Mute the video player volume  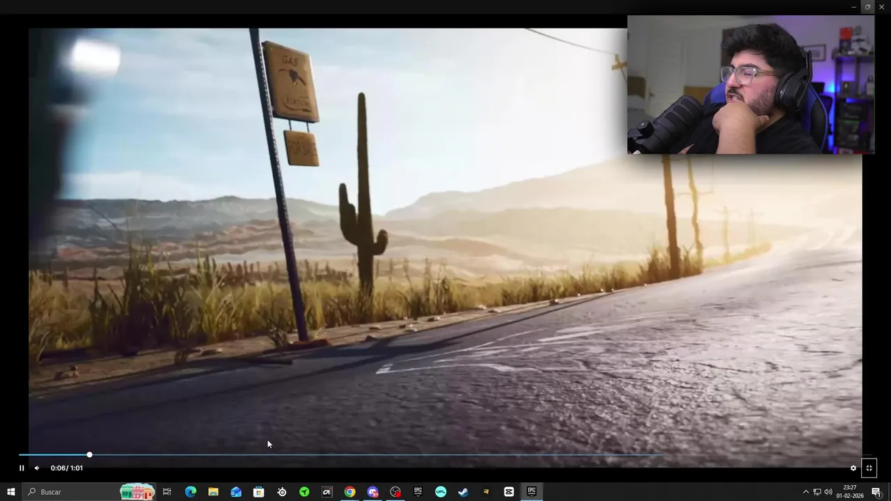(37, 468)
